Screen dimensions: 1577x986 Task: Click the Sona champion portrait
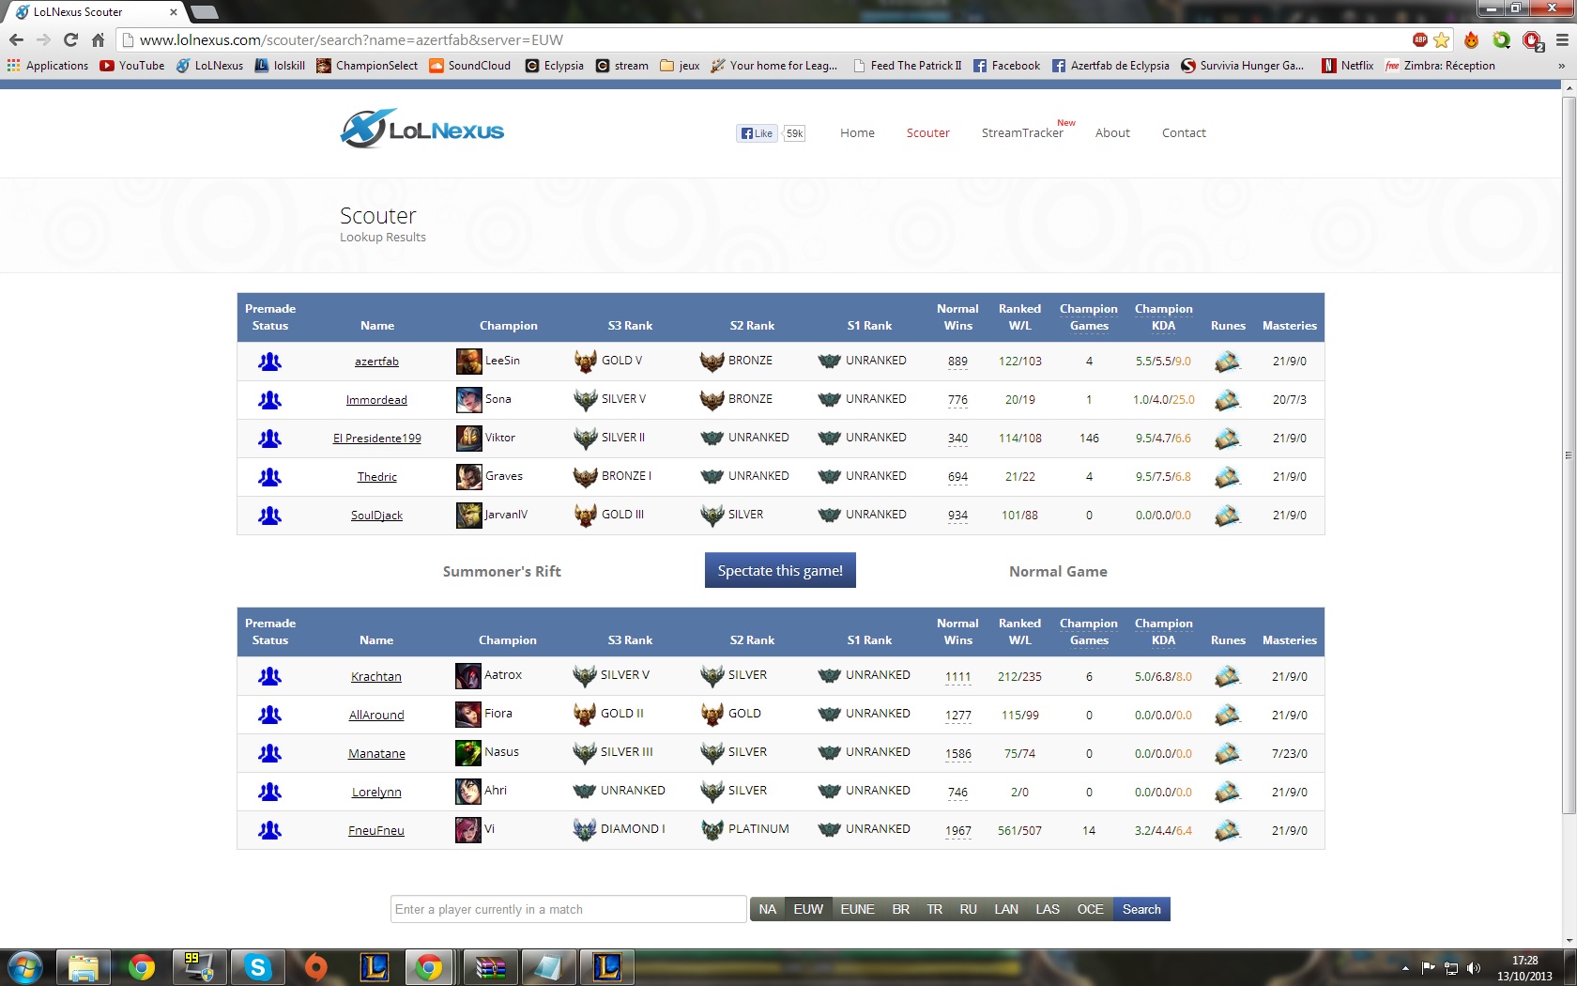point(468,399)
